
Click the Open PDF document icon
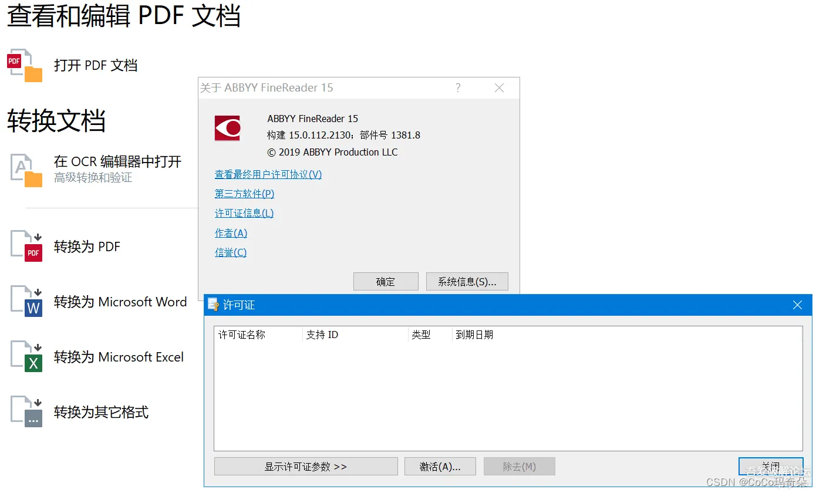coord(25,65)
